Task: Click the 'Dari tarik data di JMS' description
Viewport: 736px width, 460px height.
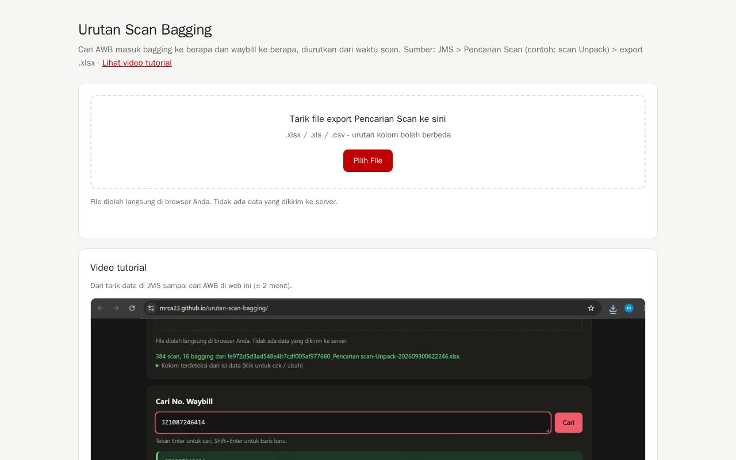Action: [191, 286]
